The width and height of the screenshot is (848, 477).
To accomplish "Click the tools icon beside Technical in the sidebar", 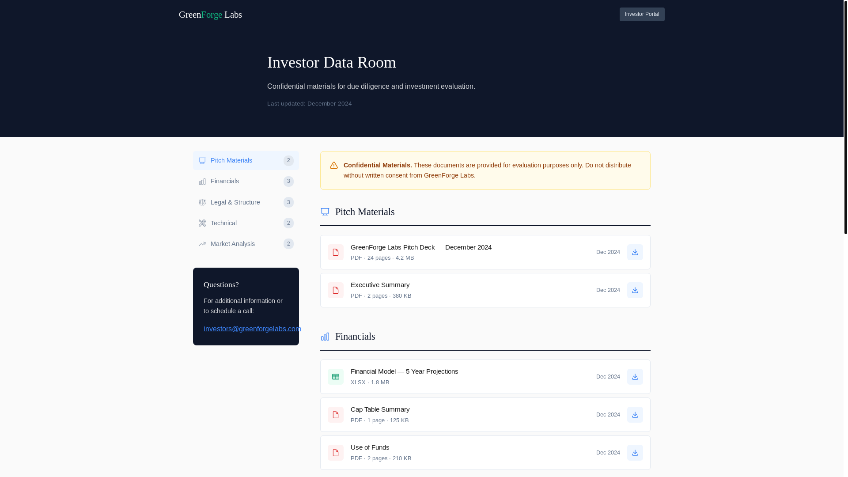I will 202,223.
